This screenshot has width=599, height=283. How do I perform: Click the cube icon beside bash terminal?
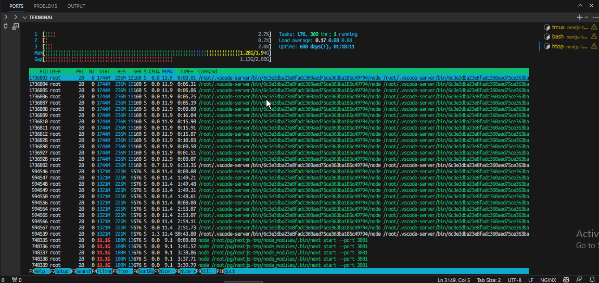[x=546, y=36]
